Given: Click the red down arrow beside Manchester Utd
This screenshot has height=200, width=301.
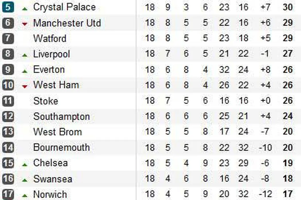Looking at the screenshot, I should (x=25, y=24).
